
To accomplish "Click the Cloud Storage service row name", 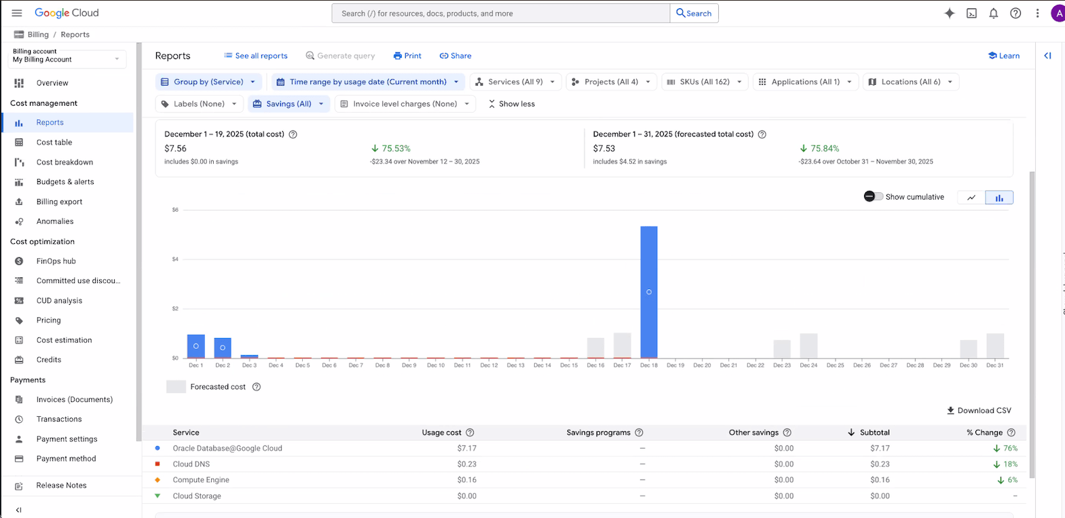I will (197, 496).
